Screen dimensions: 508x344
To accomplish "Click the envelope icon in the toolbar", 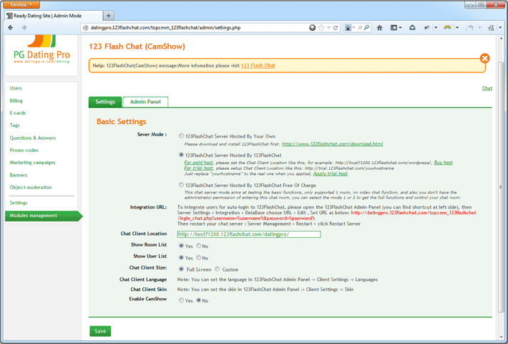I will [413, 28].
